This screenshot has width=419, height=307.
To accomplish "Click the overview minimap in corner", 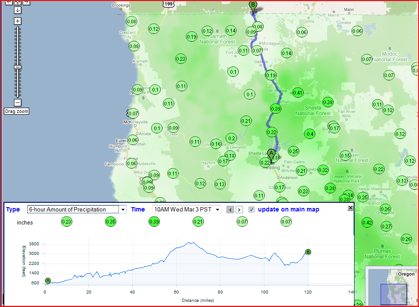I will point(393,287).
